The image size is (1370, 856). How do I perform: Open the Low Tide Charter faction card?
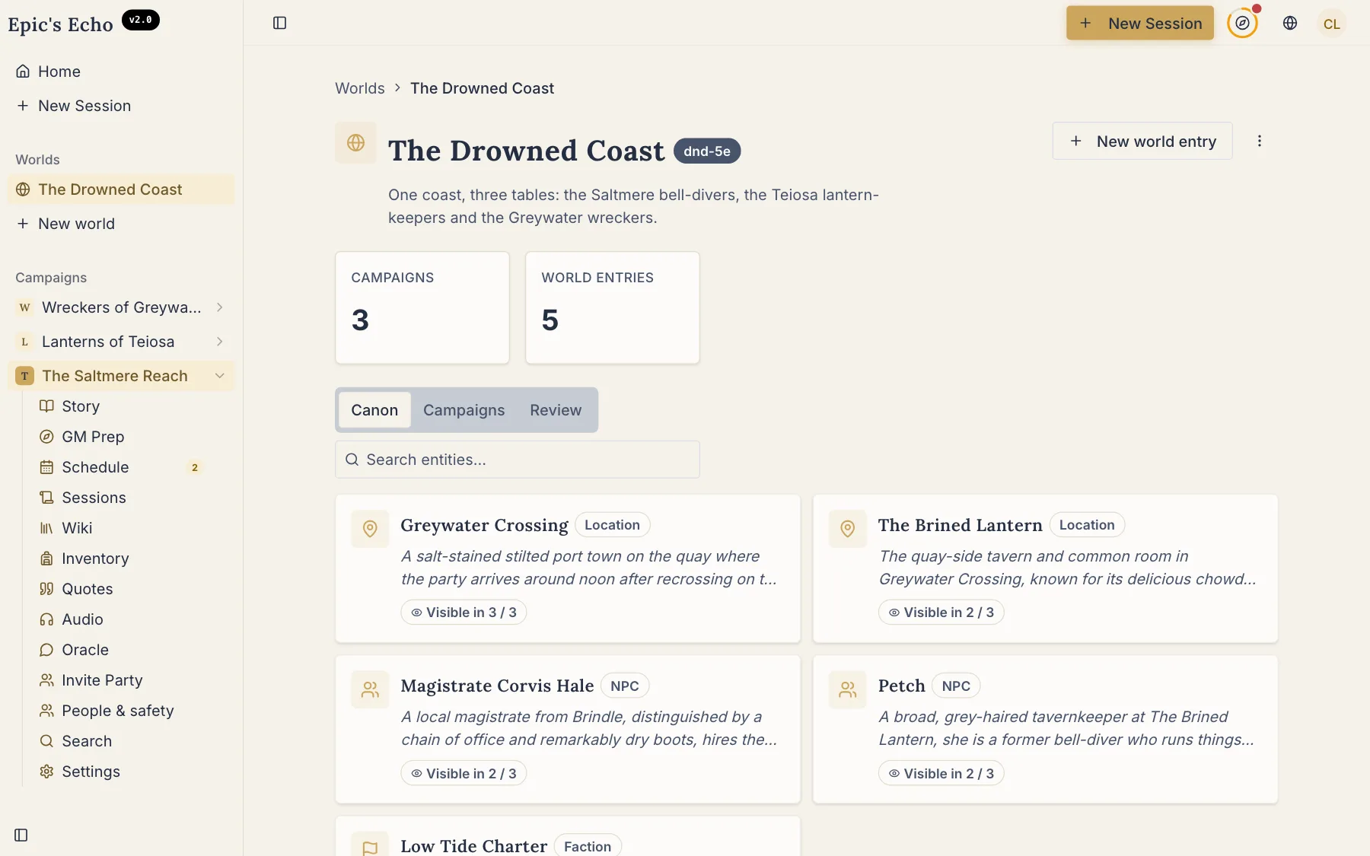[x=568, y=837]
